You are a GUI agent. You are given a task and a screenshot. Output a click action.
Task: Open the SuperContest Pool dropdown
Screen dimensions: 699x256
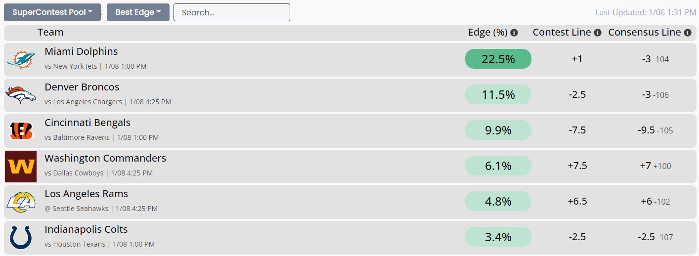coord(52,12)
